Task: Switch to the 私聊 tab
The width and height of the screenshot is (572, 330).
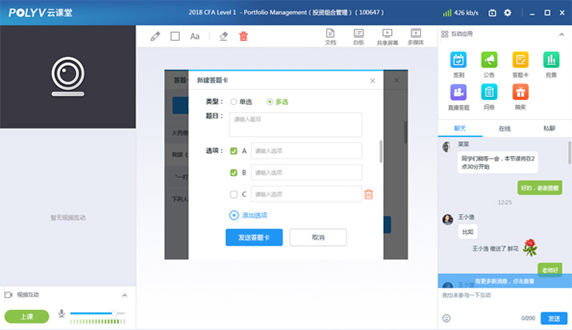Action: 549,128
